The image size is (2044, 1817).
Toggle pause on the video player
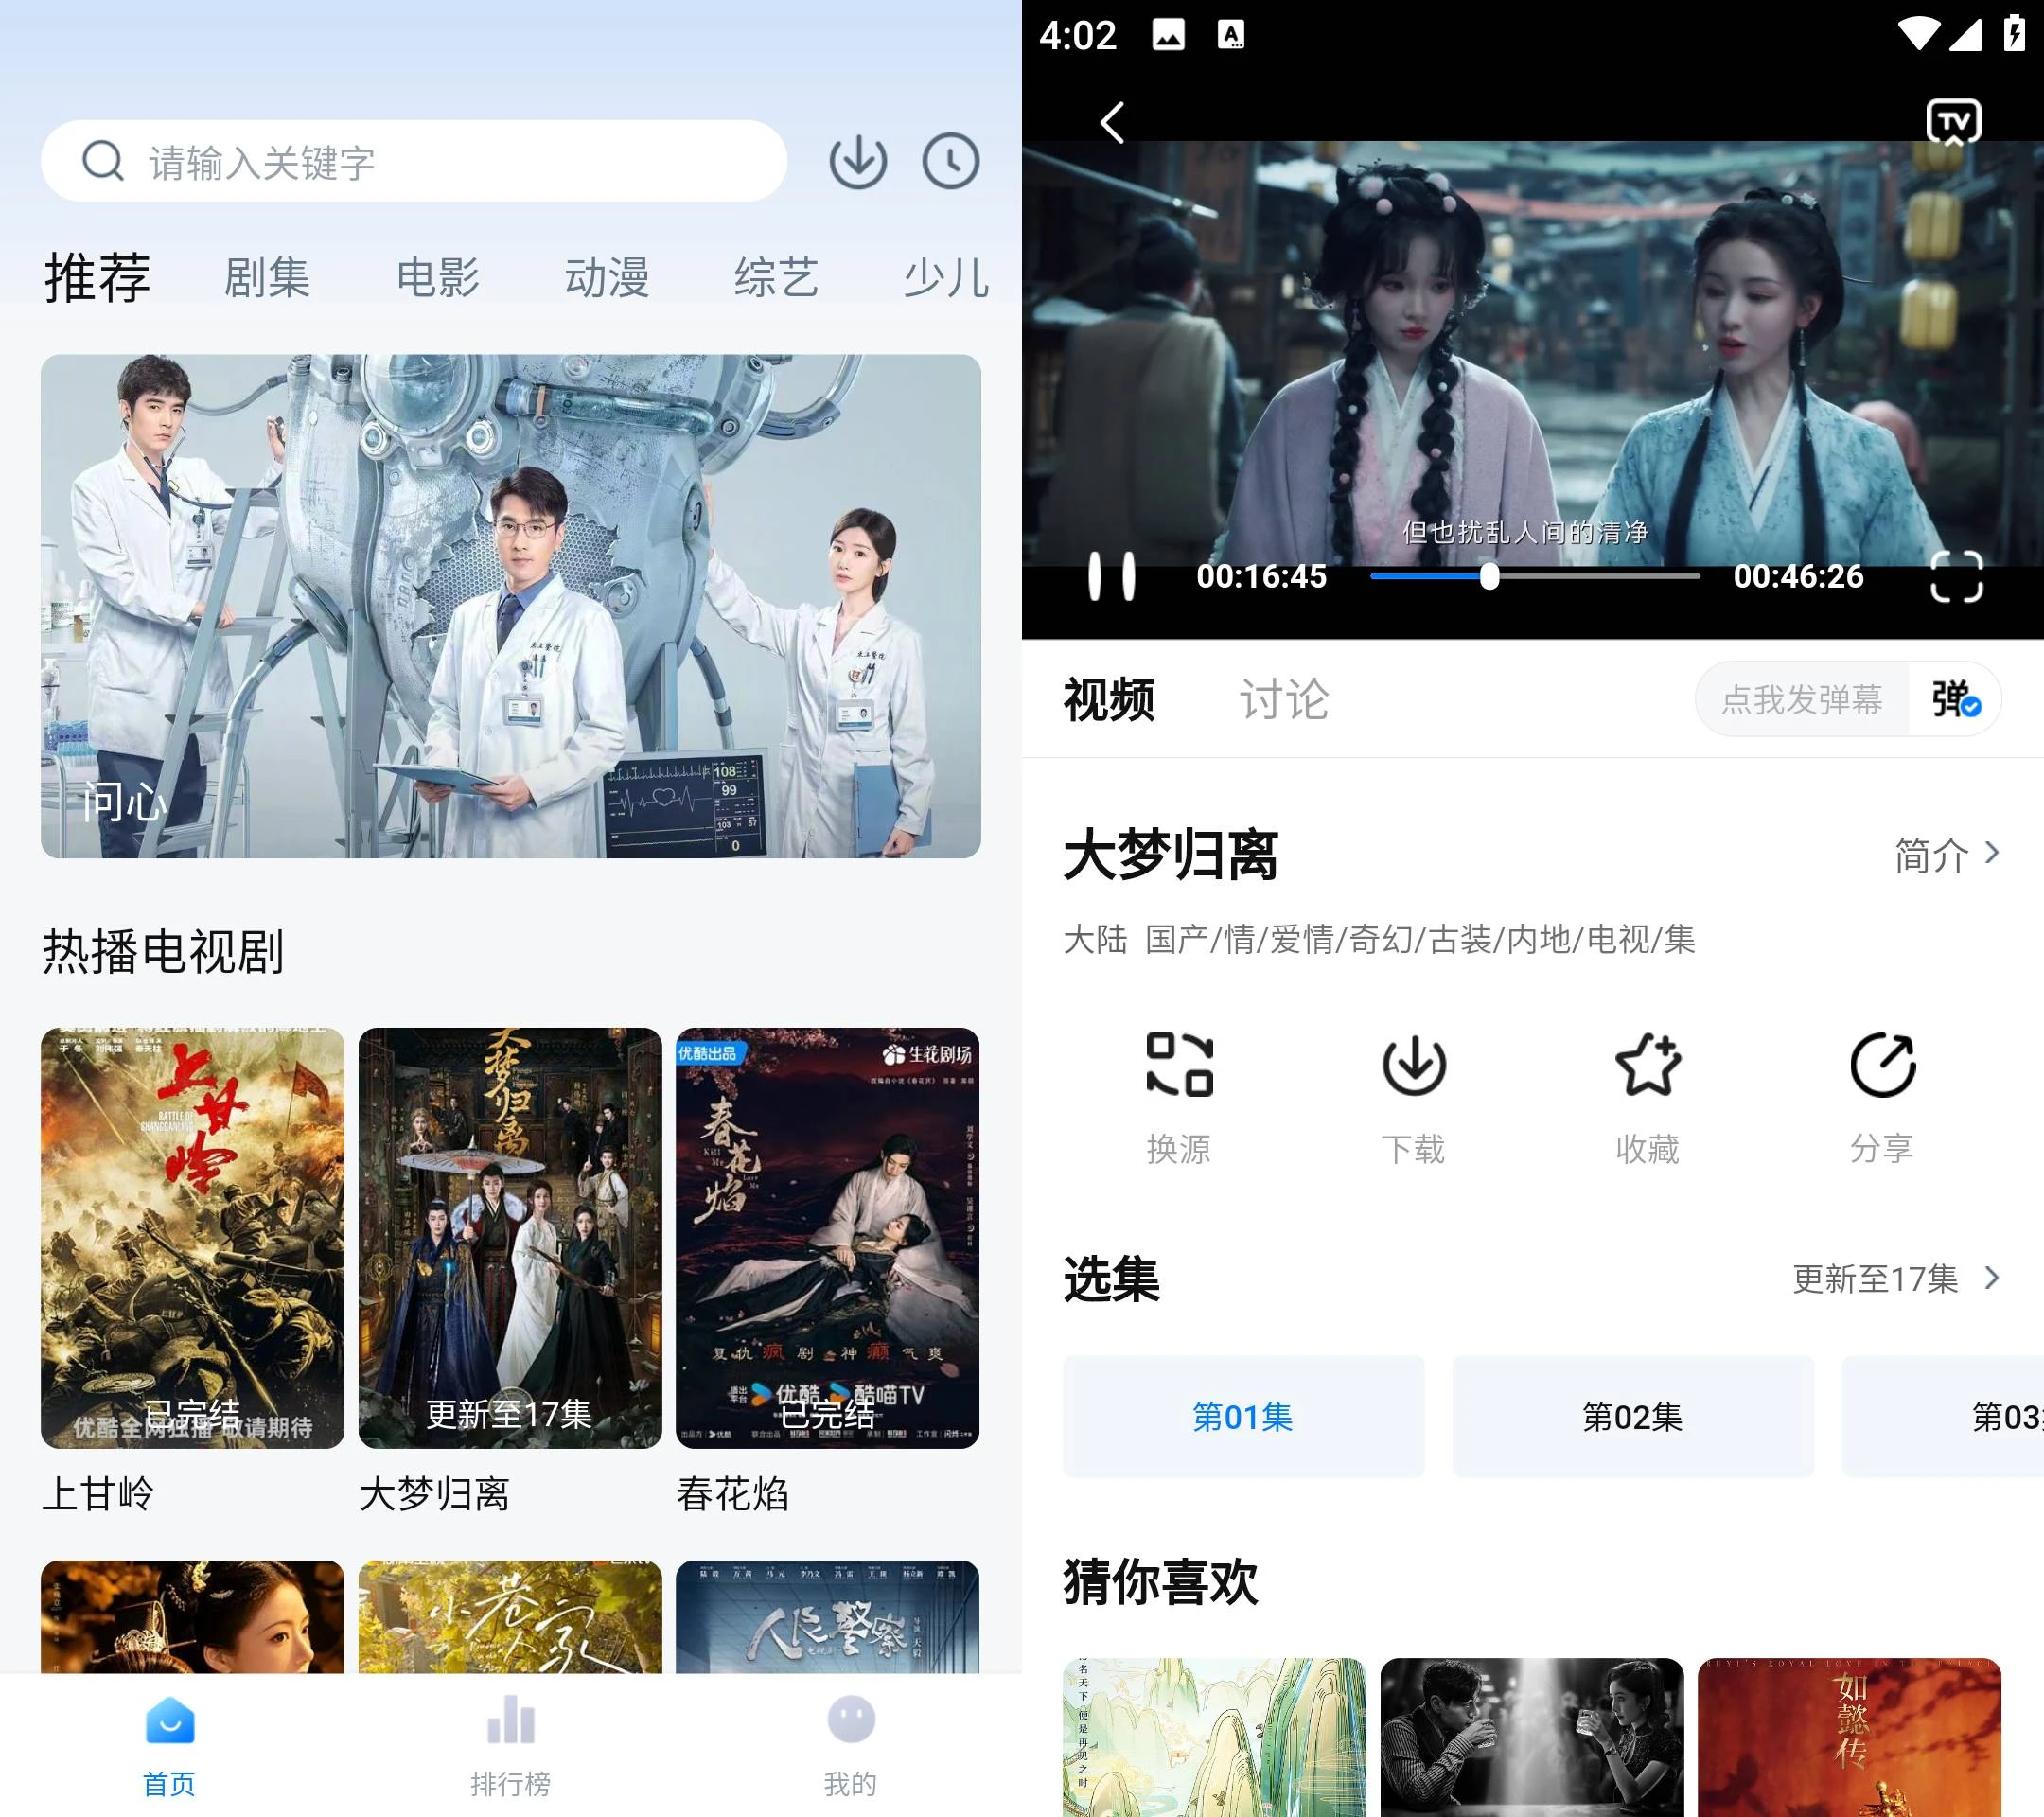click(1111, 577)
